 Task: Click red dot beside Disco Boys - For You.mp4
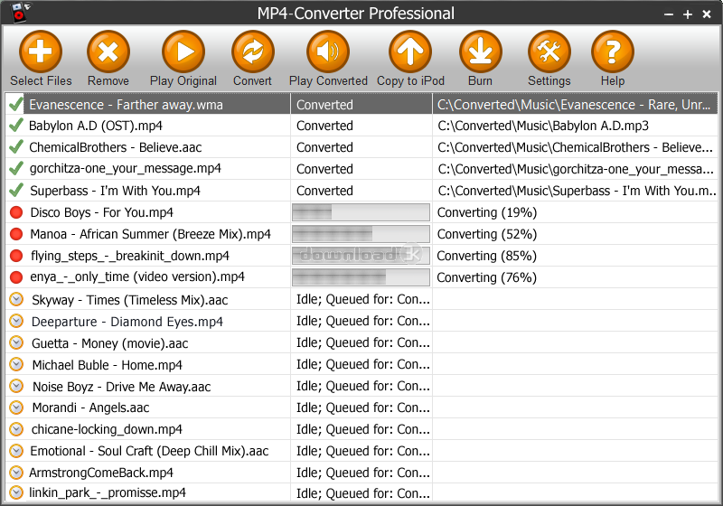point(16,212)
